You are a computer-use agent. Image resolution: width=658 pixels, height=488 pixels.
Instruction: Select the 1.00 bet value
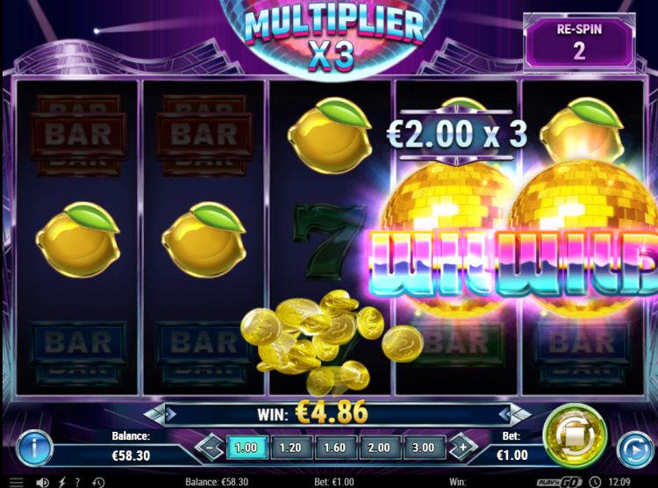(x=247, y=448)
